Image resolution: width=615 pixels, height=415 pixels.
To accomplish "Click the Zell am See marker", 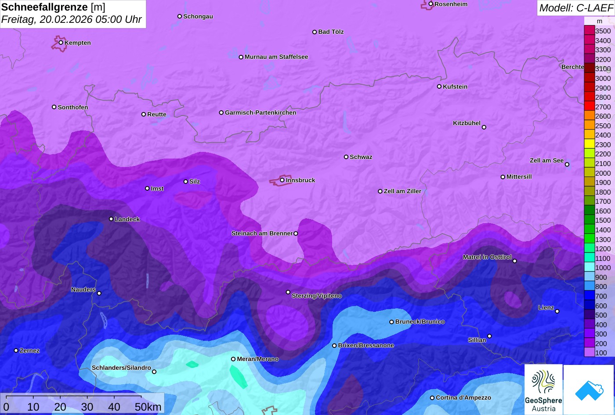I will point(567,165).
